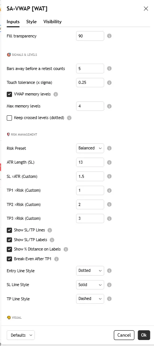Click info icon next to ATR Length (SL)
This screenshot has width=154, height=346.
(109, 163)
